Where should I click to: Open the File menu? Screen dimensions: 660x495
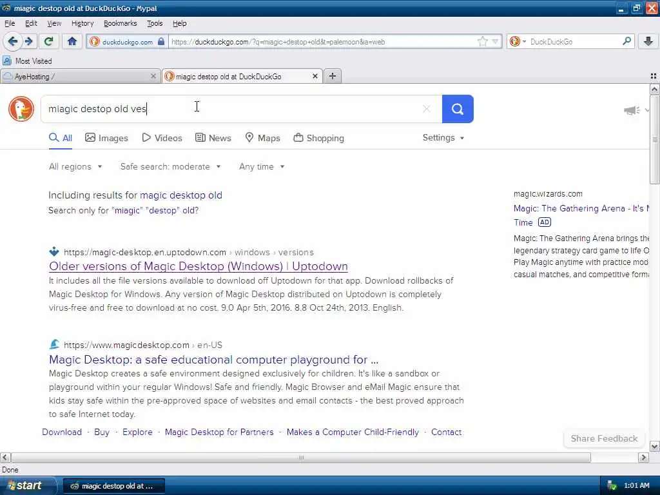pyautogui.click(x=10, y=23)
